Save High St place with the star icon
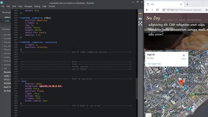Viewport: 208px width, 117px height. pos(184,55)
